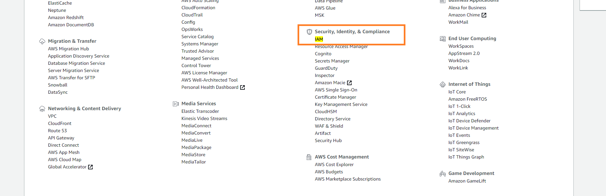Click the Game Development controller icon
Image resolution: width=606 pixels, height=196 pixels.
(442, 174)
